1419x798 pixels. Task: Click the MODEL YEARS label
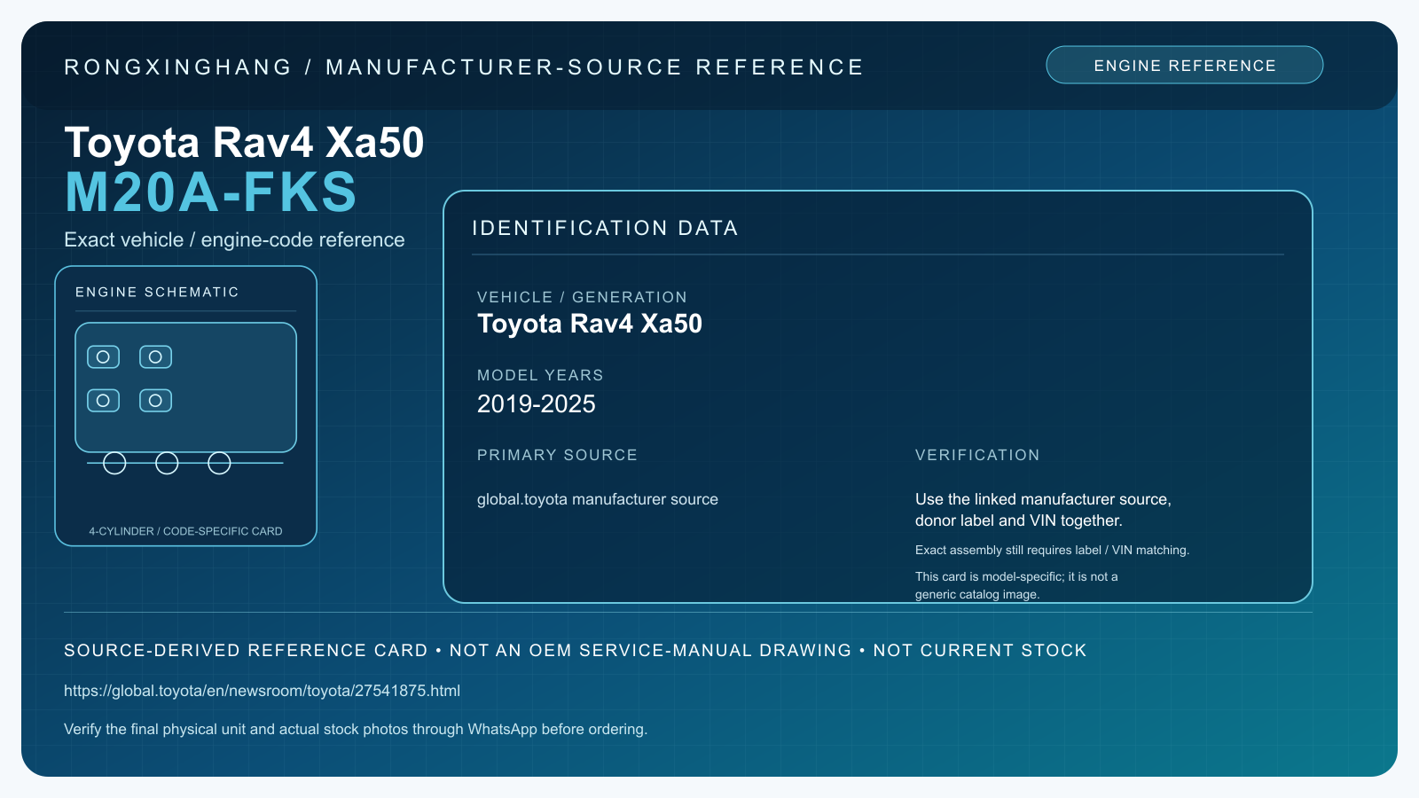click(540, 375)
